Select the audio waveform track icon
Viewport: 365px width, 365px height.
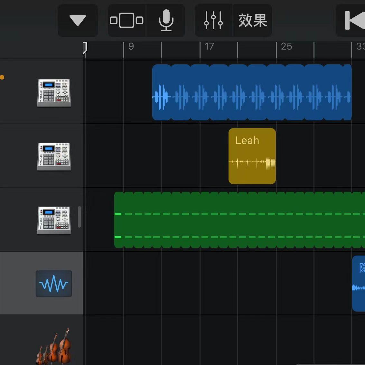click(x=54, y=284)
